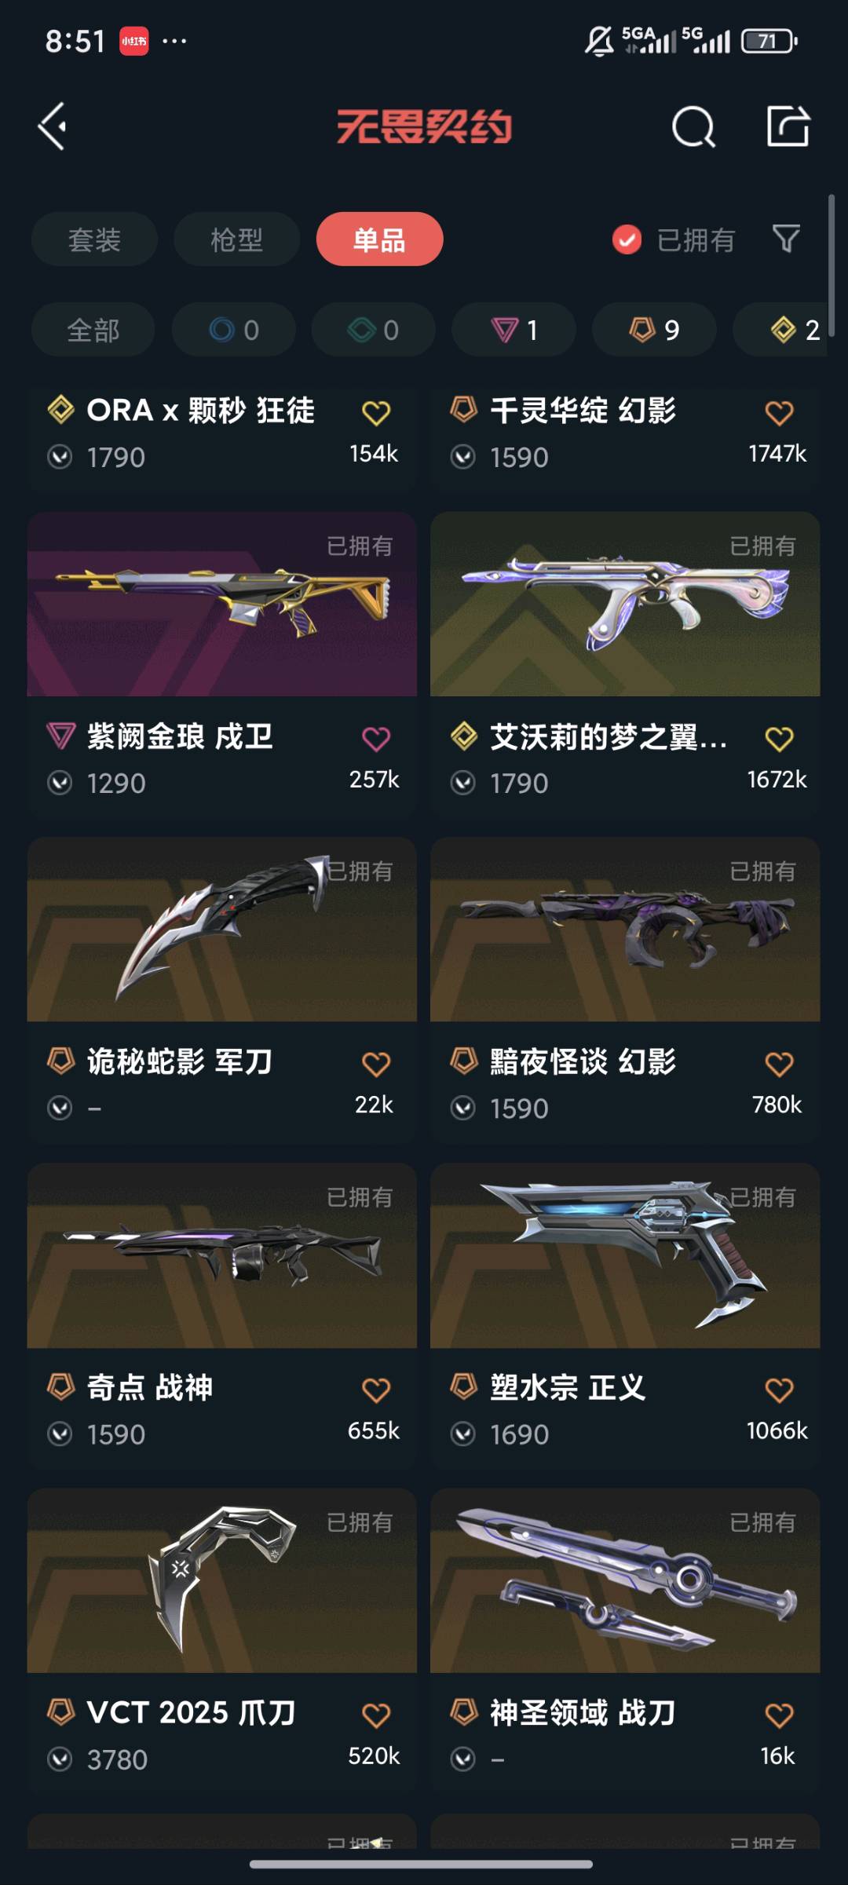The width and height of the screenshot is (848, 1885).
Task: Toggle the 已拥有 owned checkbox
Action: pyautogui.click(x=627, y=239)
